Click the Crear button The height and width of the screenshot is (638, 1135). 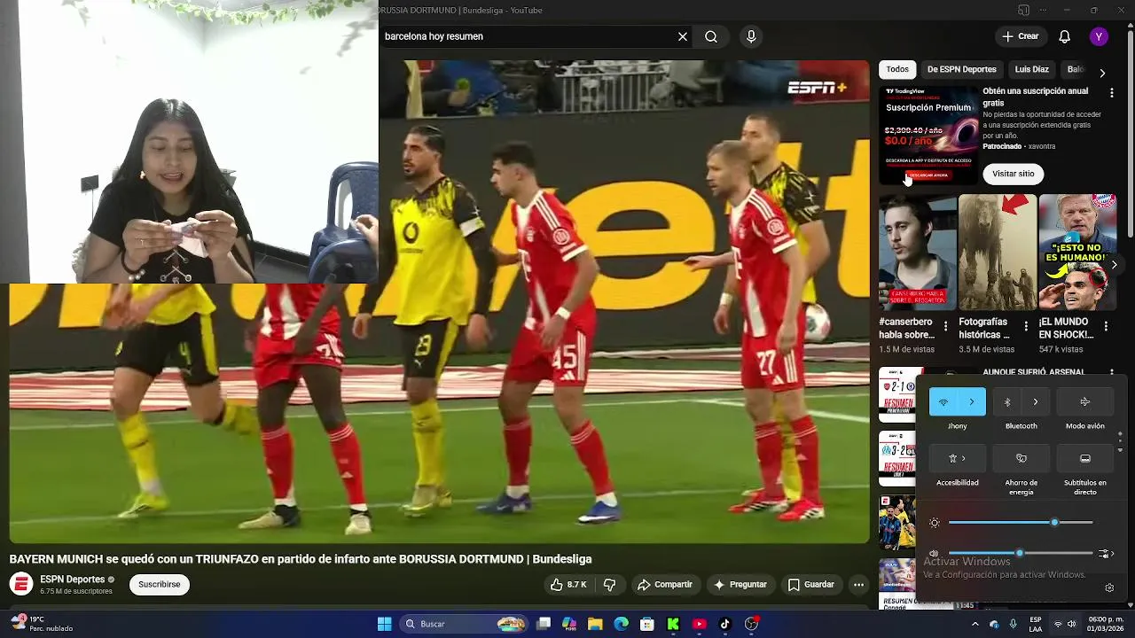[x=1021, y=36]
